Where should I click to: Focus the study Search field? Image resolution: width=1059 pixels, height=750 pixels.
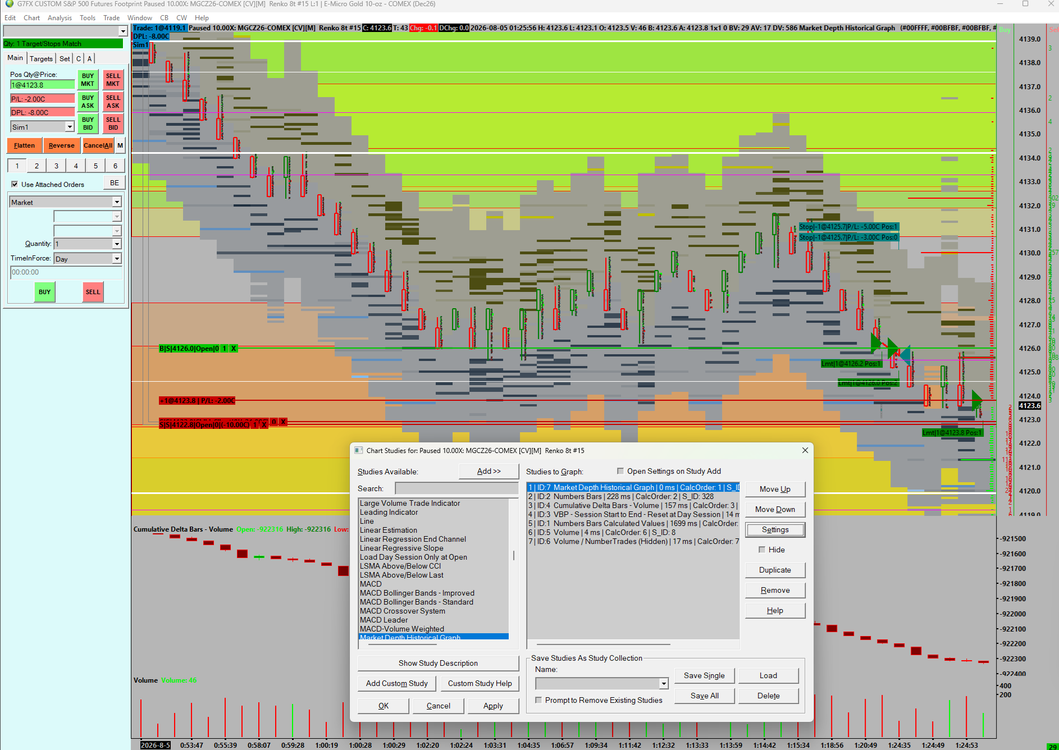[456, 488]
